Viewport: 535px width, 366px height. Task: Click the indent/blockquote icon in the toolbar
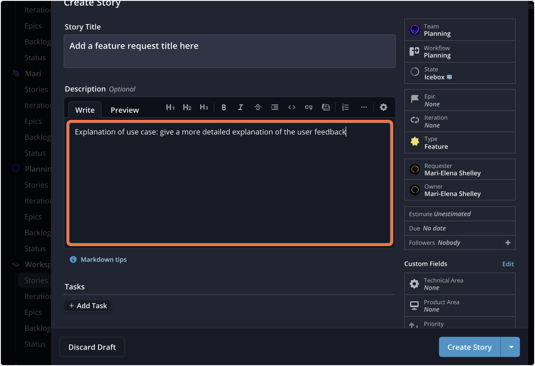(275, 107)
